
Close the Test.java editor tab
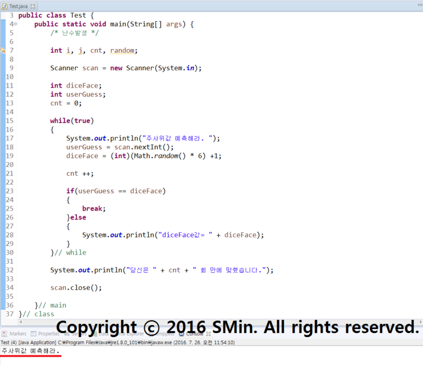[x=33, y=6]
